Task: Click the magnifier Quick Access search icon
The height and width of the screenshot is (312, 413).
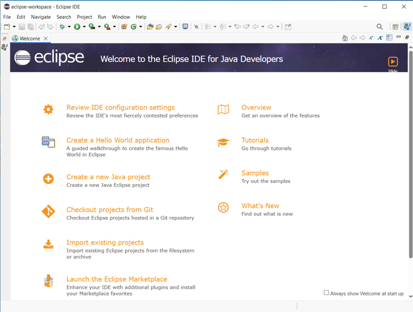Action: pos(379,26)
